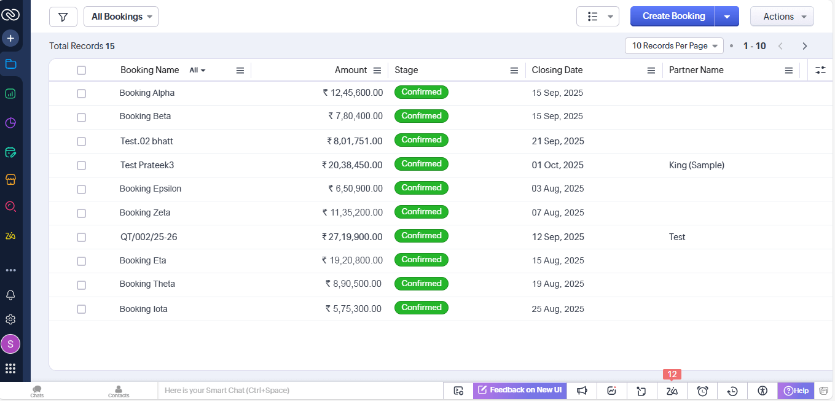Viewport: 835px width, 401px height.
Task: Open the app launcher grid icon
Action: [x=10, y=368]
